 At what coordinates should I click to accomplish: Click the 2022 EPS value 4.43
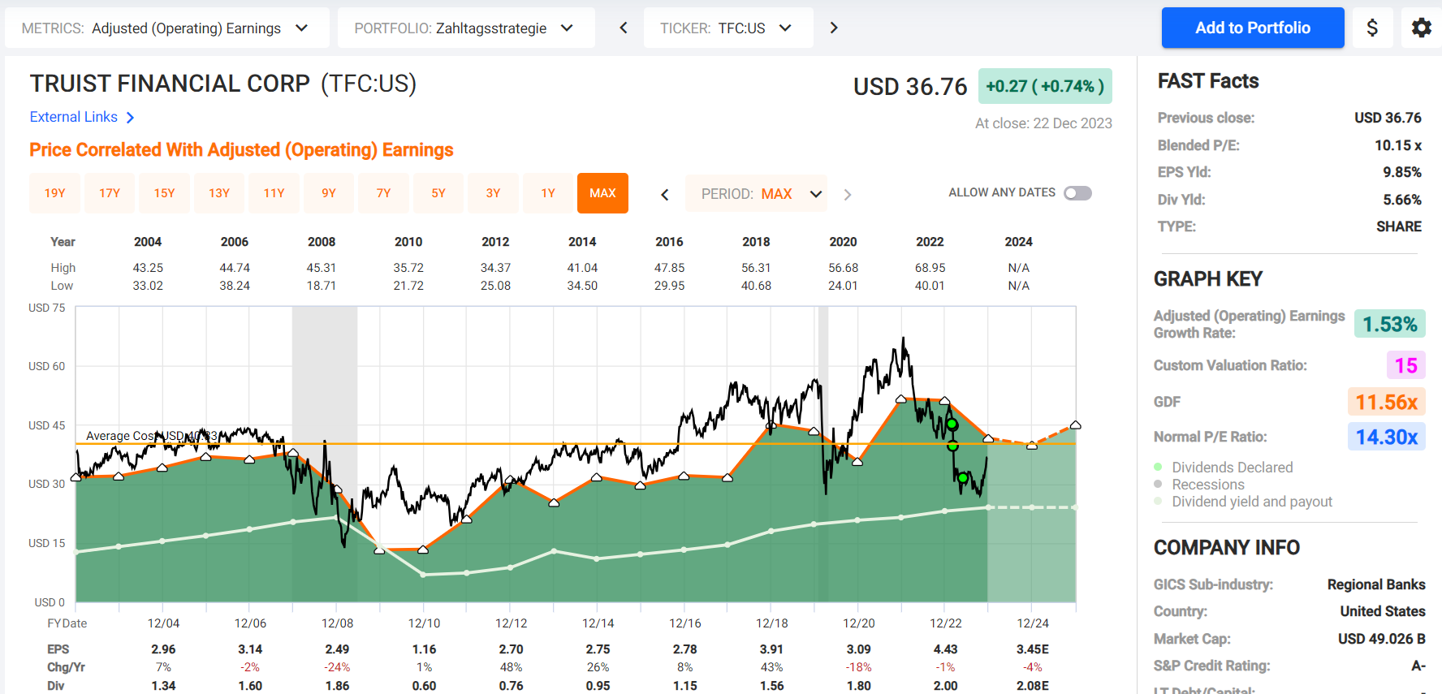point(945,649)
